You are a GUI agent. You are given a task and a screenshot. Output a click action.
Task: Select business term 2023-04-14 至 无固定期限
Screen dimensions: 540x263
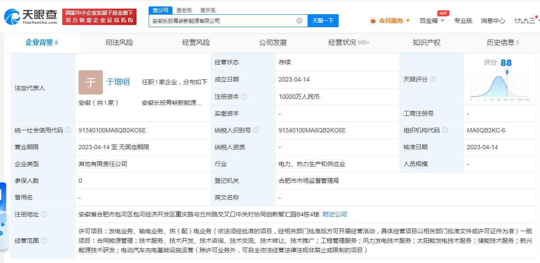point(114,147)
